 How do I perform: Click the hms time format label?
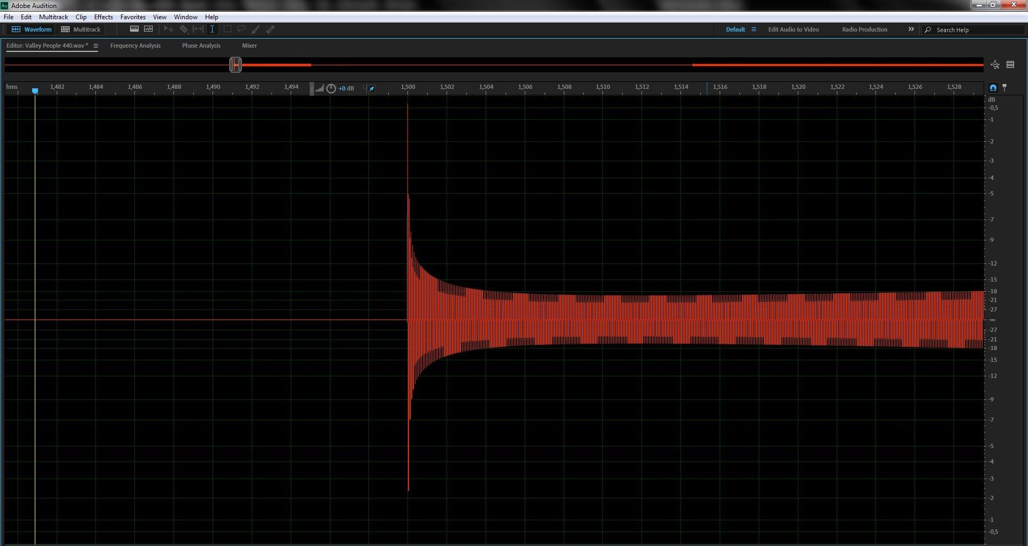[12, 87]
